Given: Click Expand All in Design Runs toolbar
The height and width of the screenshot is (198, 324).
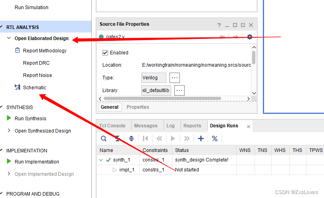Looking at the screenshot, I should [x=131, y=138].
